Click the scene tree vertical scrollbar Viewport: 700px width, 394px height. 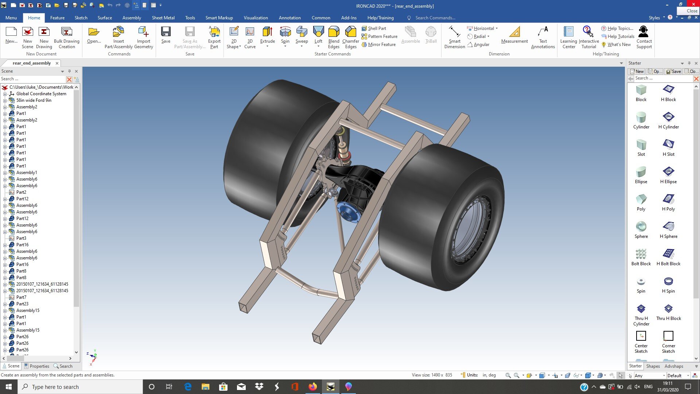pyautogui.click(x=76, y=199)
